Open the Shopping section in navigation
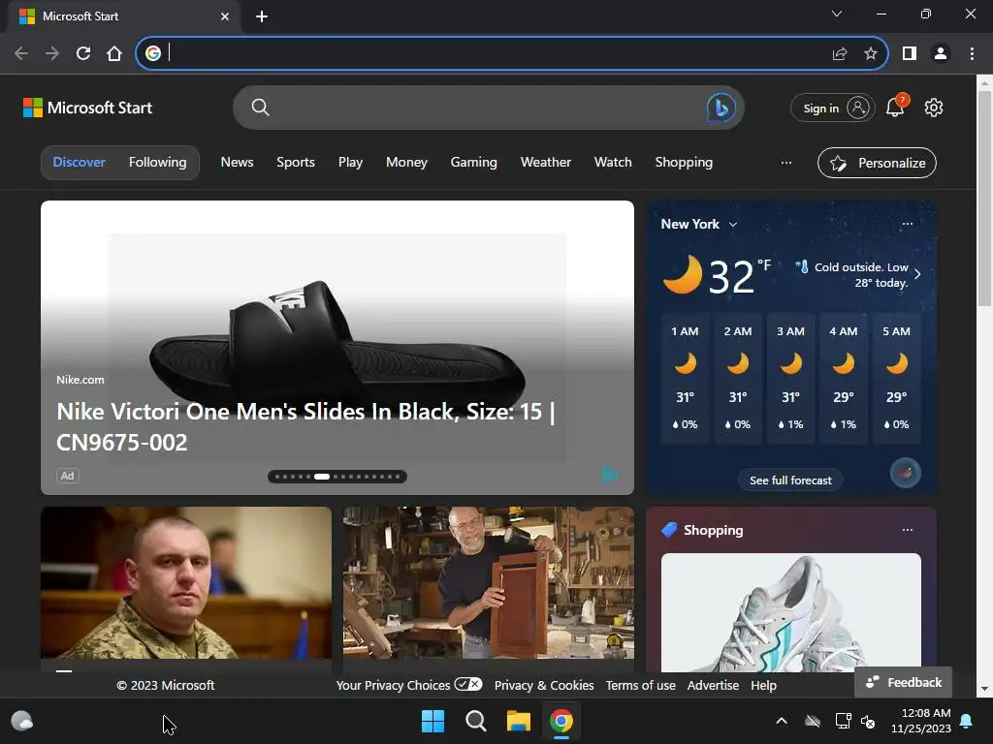The height and width of the screenshot is (744, 993). (684, 163)
